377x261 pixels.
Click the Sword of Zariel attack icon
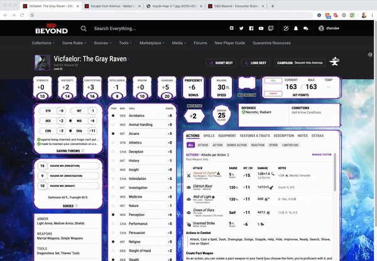pyautogui.click(x=188, y=176)
